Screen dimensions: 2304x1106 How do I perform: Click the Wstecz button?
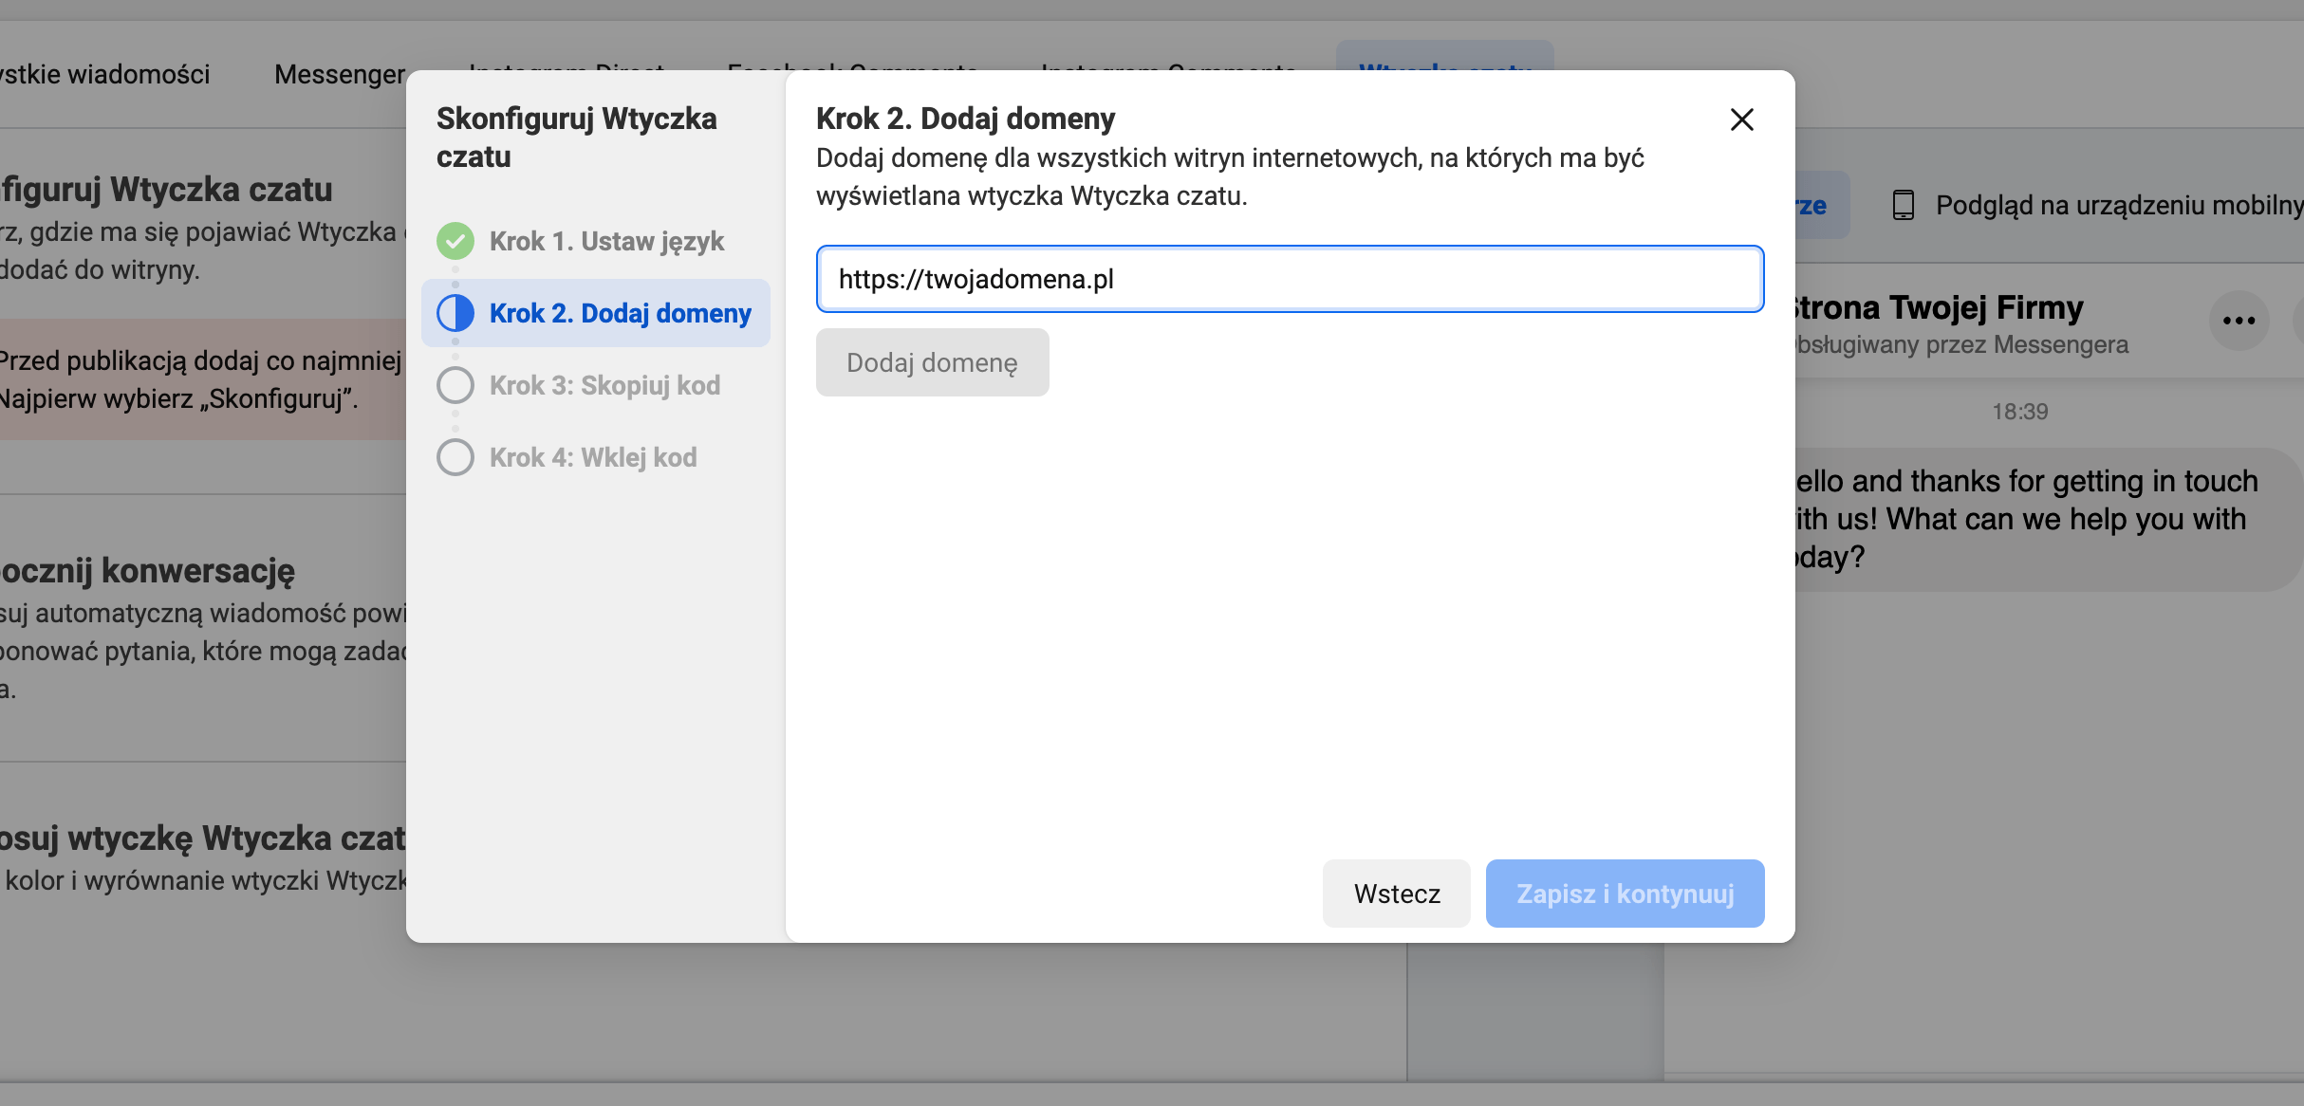[1396, 894]
